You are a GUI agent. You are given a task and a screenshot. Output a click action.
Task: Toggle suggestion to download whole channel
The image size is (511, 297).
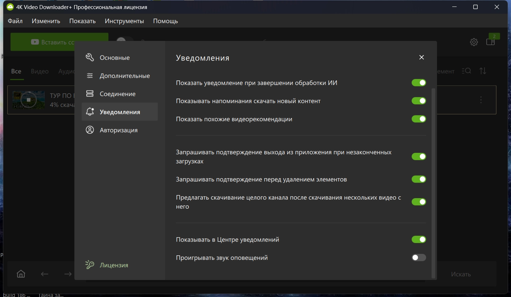click(419, 202)
